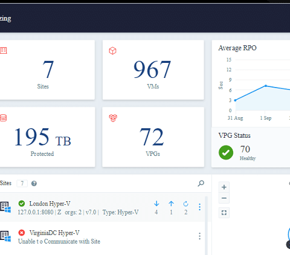Click the Sites list vertical scrollbar
The image size is (290, 255).
tap(206, 225)
